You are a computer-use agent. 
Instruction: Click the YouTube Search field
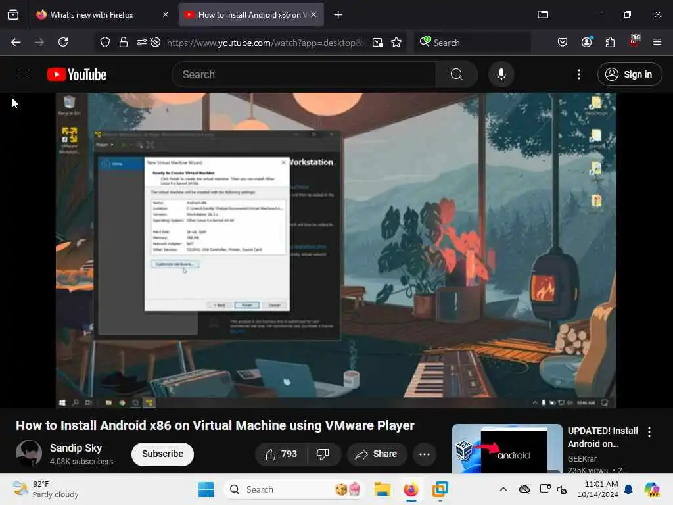[304, 74]
